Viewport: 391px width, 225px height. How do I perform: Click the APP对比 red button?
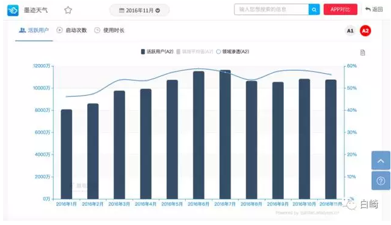point(340,10)
